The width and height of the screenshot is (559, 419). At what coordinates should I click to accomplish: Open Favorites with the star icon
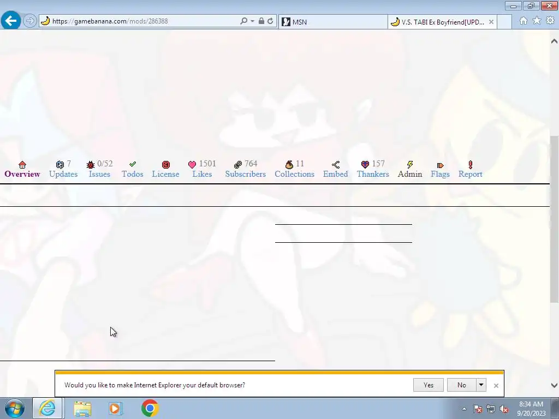[x=537, y=21]
